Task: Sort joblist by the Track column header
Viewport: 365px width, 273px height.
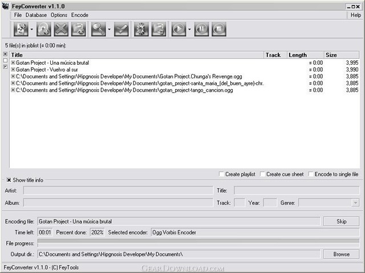Action: click(275, 55)
